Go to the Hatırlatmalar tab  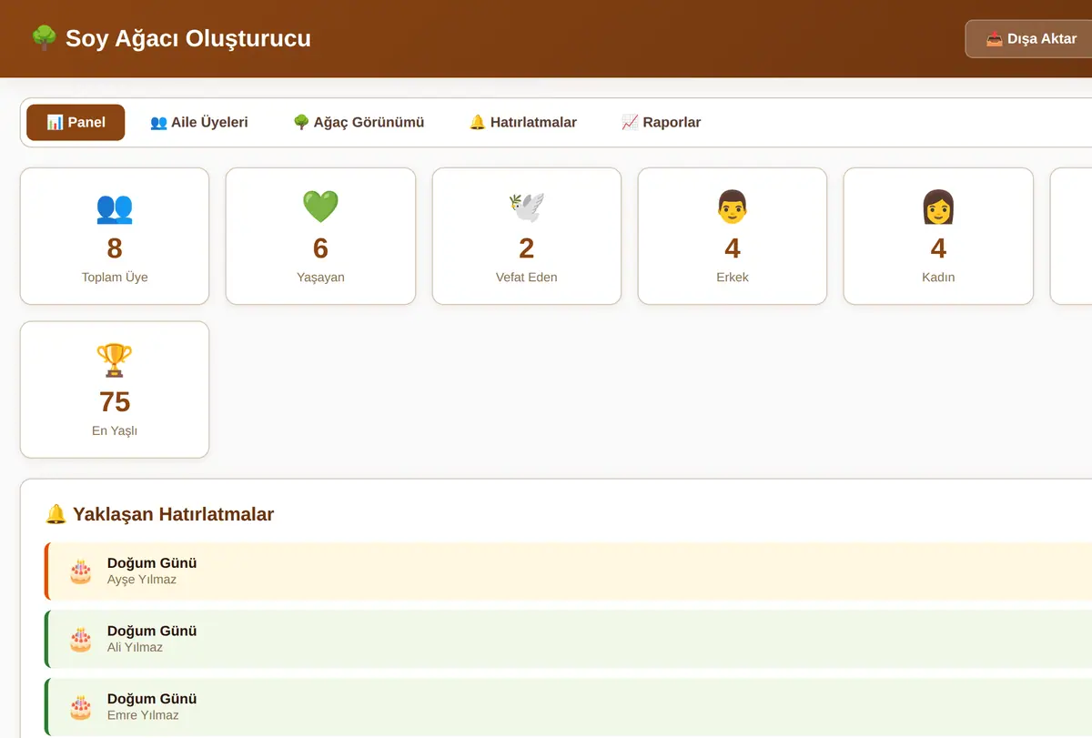[x=522, y=122]
